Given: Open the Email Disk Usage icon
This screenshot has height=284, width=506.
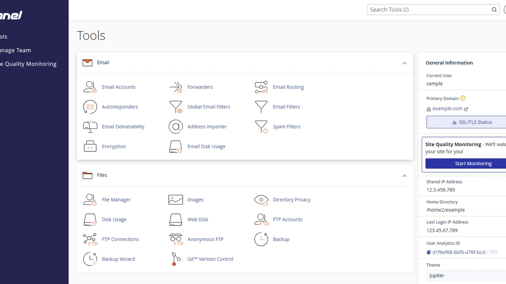Looking at the screenshot, I should coord(175,146).
